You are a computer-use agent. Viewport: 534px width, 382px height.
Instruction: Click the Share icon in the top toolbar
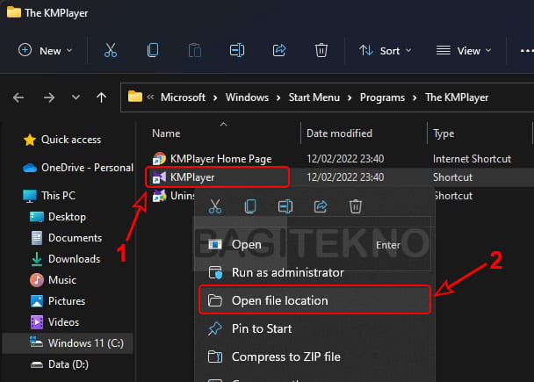(x=279, y=50)
